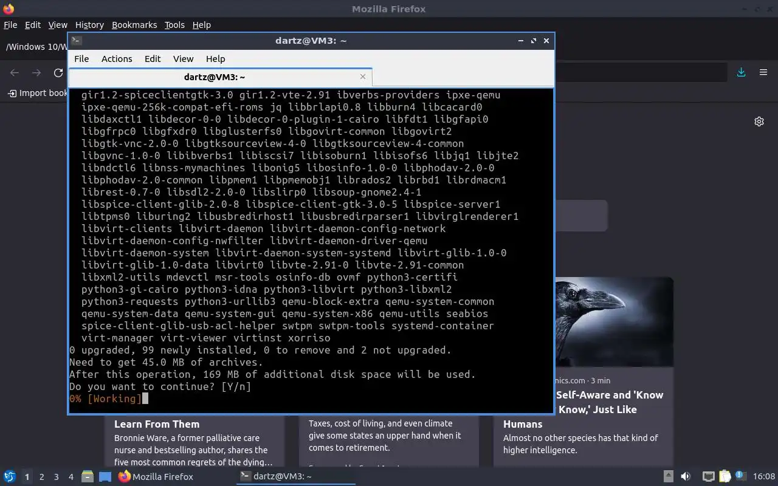
Task: Switch to workspace 4
Action: point(71,477)
